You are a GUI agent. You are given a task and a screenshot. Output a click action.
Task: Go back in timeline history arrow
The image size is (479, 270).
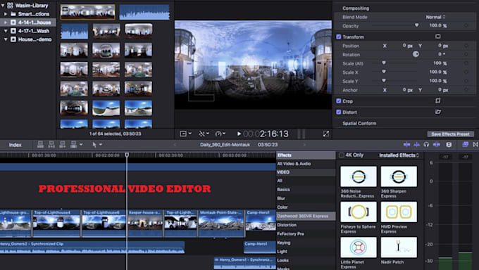pyautogui.click(x=175, y=145)
